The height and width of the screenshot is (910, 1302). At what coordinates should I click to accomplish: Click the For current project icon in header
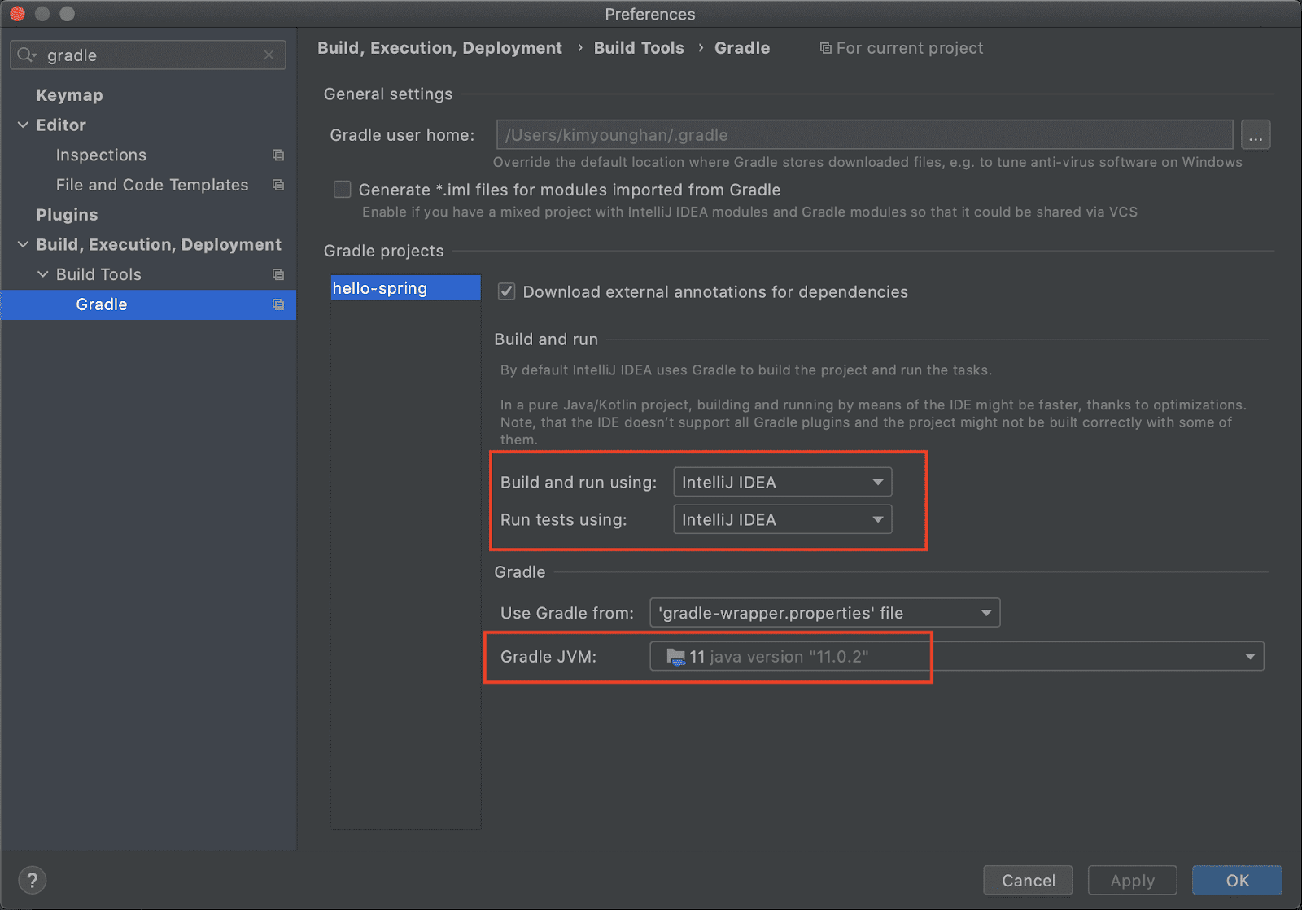(x=825, y=49)
